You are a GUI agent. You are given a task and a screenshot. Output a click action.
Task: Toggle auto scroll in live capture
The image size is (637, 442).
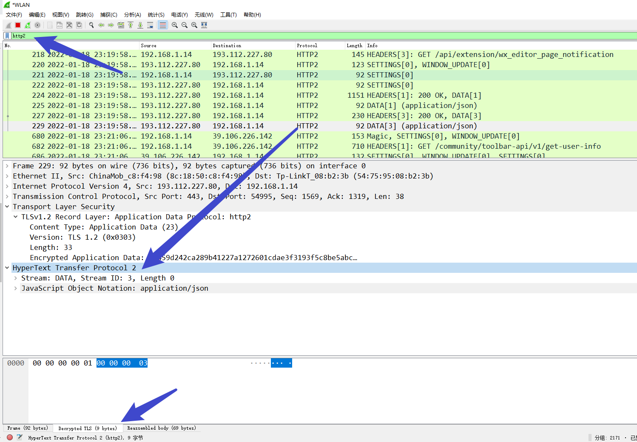[x=151, y=25]
